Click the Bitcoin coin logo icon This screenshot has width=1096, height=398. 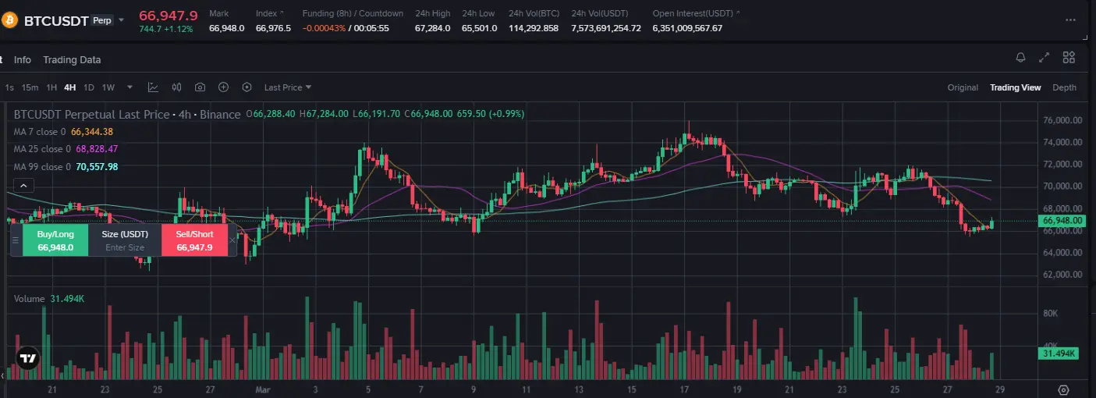click(10, 20)
